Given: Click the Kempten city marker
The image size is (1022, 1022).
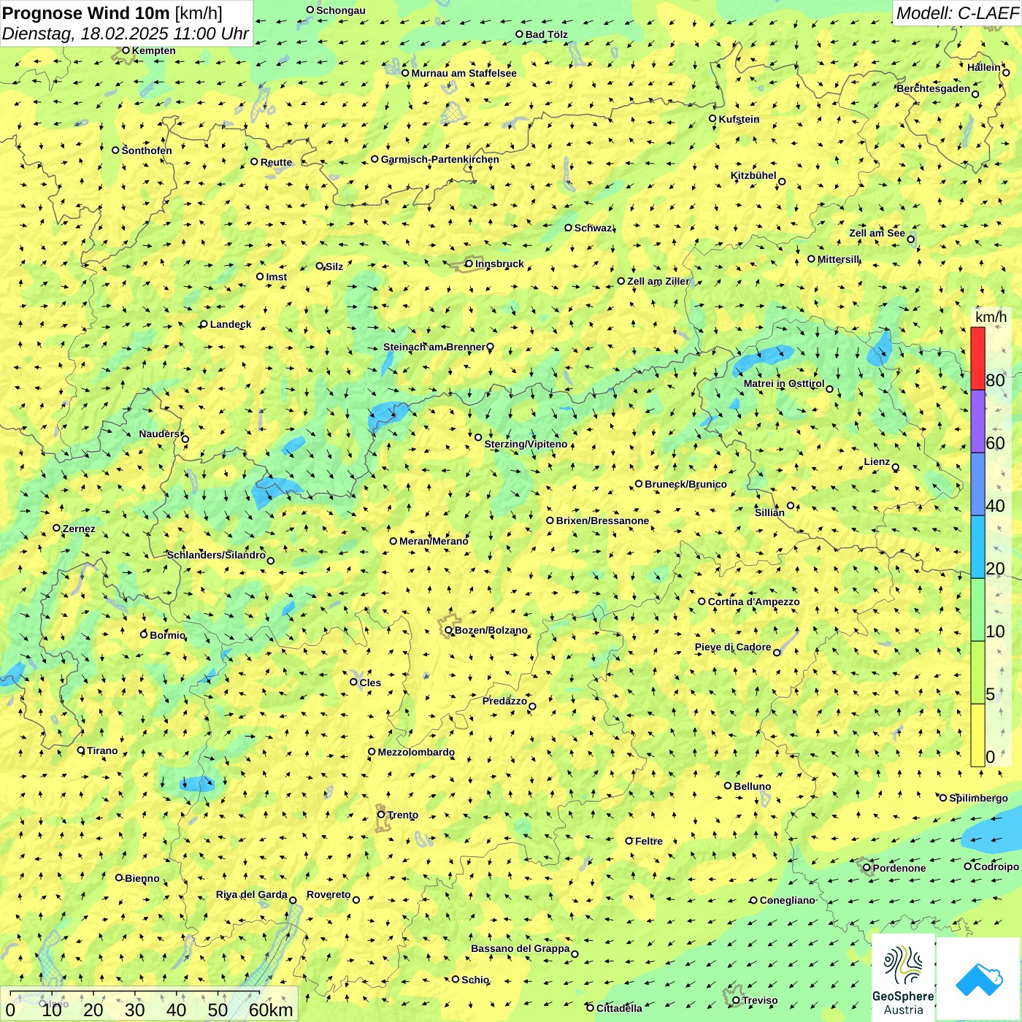Looking at the screenshot, I should [x=126, y=50].
